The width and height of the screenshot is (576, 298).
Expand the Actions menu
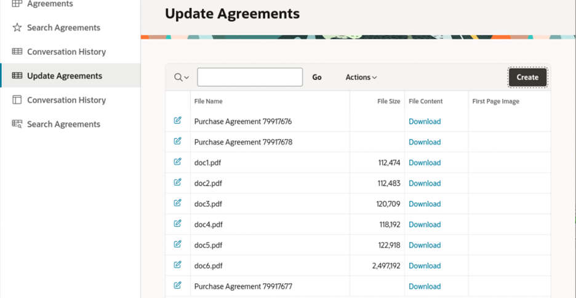coord(361,78)
